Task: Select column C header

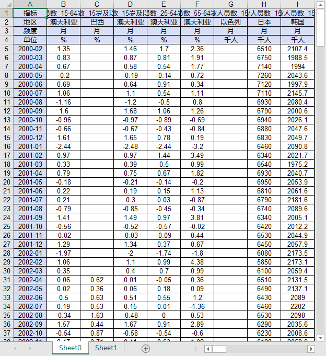Action: (97, 4)
